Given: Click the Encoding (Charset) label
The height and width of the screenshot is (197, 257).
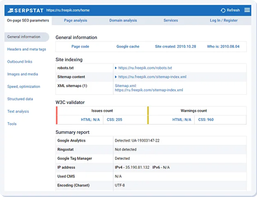Looking at the screenshot, I should coord(73,186).
